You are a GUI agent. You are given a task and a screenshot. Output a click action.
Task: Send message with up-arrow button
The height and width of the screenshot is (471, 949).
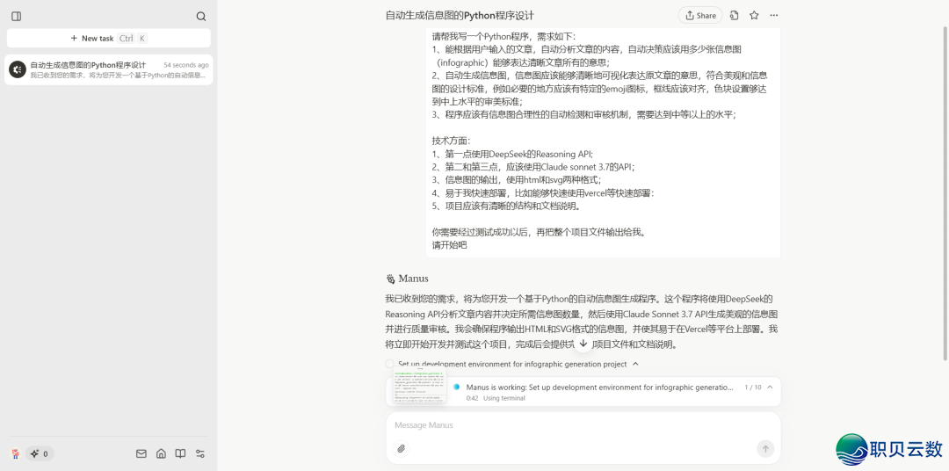765,449
